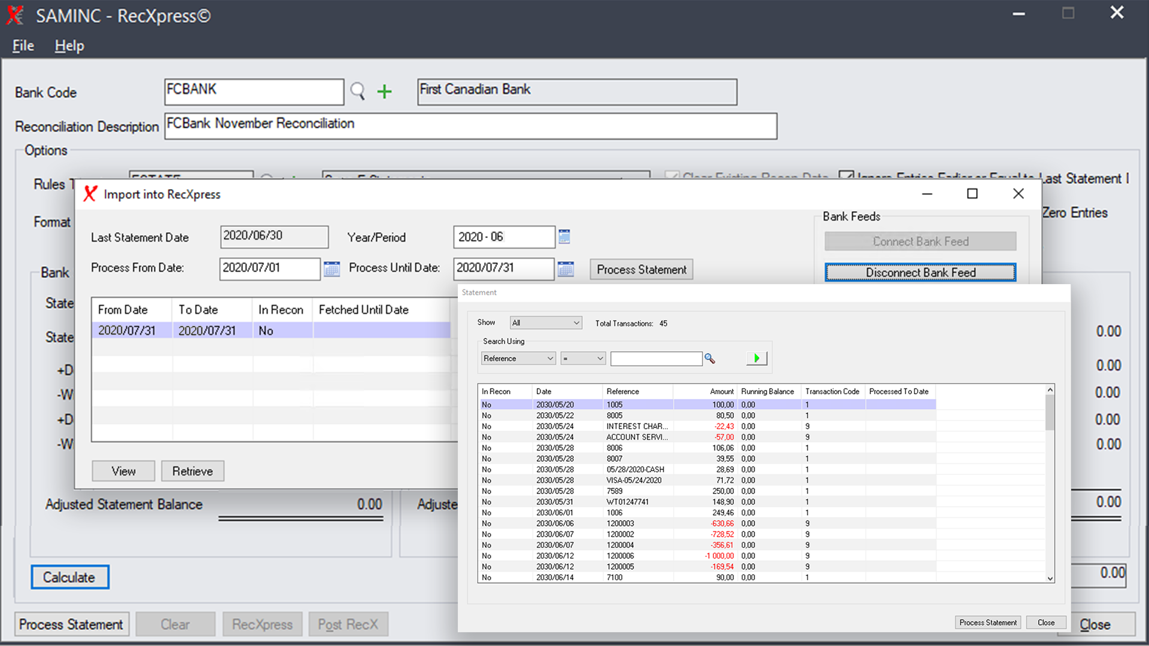1149x646 pixels.
Task: Click the green plus icon beside Bank Code
Action: [x=385, y=92]
